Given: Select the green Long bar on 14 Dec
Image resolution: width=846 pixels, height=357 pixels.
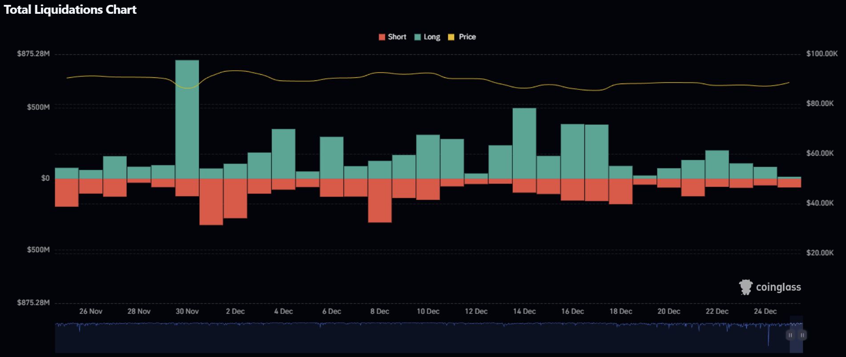Looking at the screenshot, I should (x=524, y=143).
